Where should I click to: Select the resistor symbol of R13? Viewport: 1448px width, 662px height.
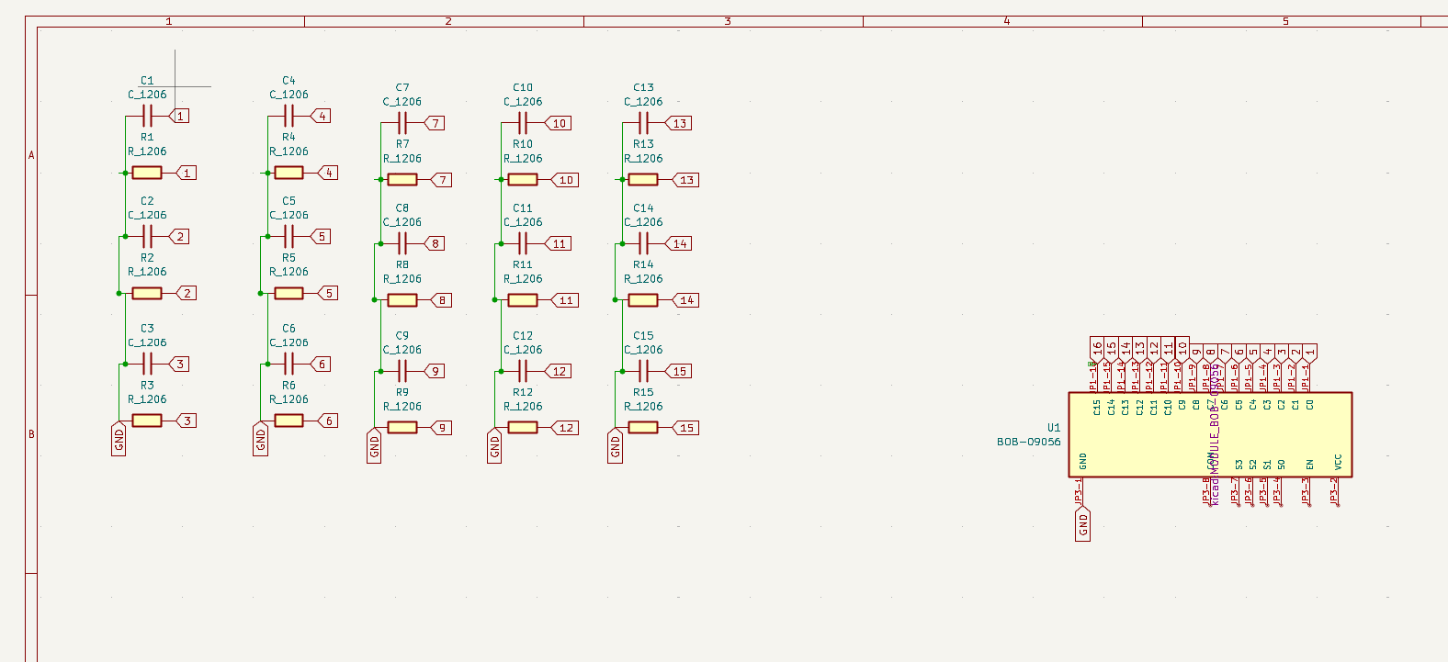[643, 180]
